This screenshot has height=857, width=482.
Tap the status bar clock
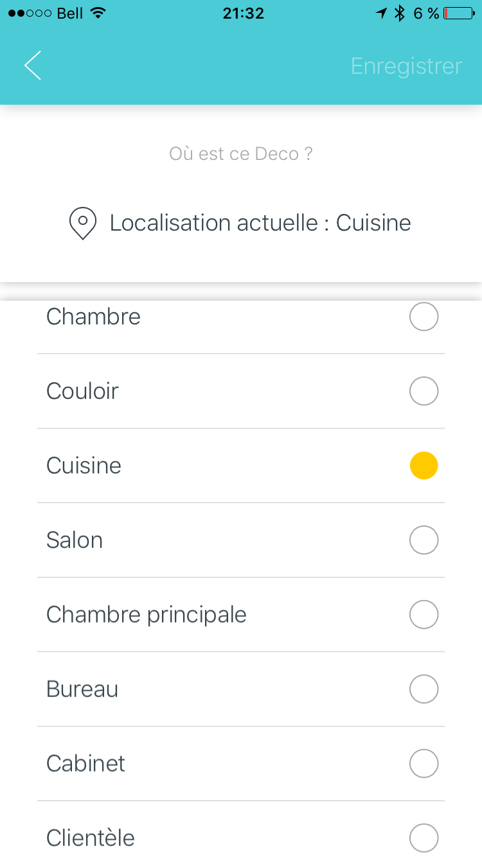point(243,13)
